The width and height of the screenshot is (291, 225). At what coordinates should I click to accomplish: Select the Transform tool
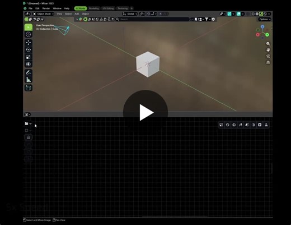pyautogui.click(x=29, y=64)
